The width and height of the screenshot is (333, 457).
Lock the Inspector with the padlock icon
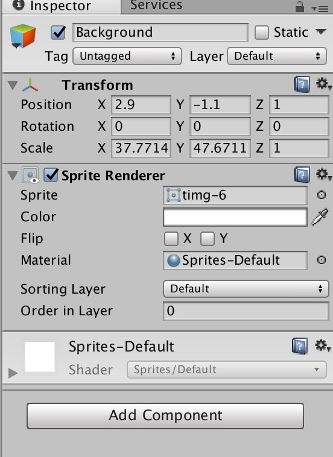[x=299, y=7]
